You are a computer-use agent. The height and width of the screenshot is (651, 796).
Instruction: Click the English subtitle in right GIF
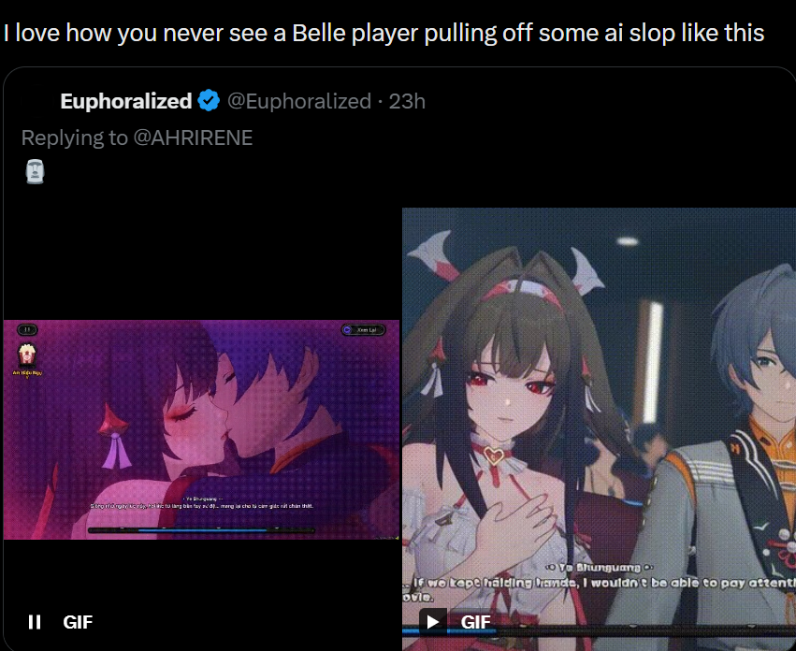pyautogui.click(x=599, y=588)
